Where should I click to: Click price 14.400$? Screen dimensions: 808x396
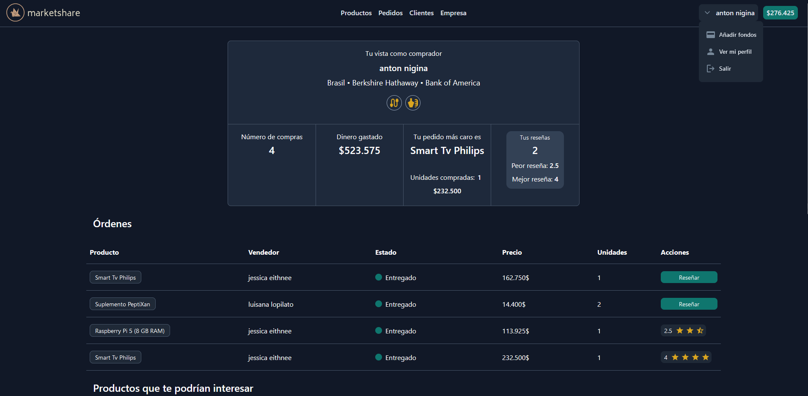click(514, 304)
